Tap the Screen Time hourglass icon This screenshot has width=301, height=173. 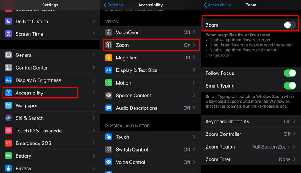(8, 34)
